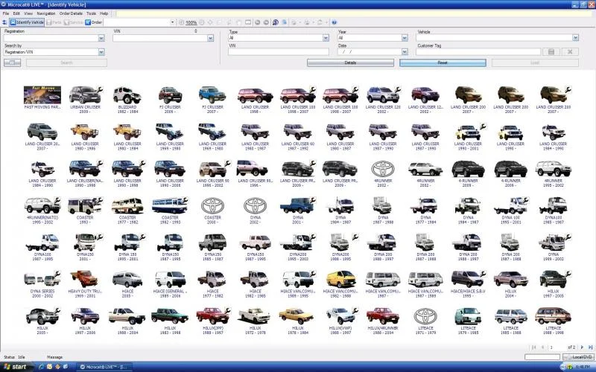The image size is (596, 372).
Task: Open the Help menu
Action: point(104,13)
